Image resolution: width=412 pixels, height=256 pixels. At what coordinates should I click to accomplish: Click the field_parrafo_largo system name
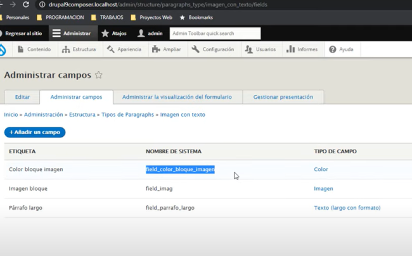coord(170,208)
